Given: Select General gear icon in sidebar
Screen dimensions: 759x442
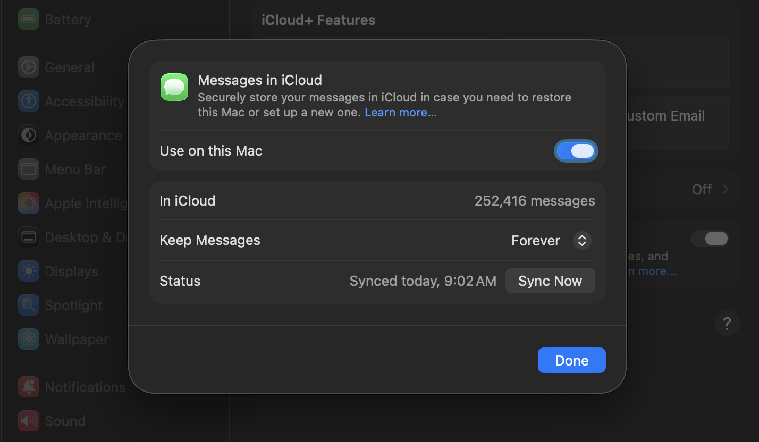Looking at the screenshot, I should pyautogui.click(x=29, y=67).
